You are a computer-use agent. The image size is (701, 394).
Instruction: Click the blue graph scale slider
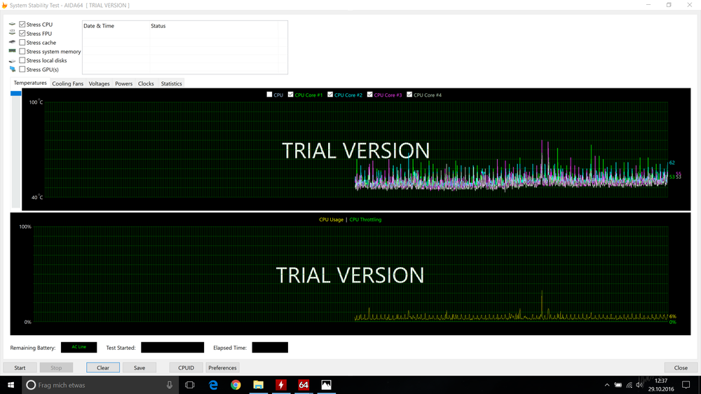pyautogui.click(x=16, y=93)
